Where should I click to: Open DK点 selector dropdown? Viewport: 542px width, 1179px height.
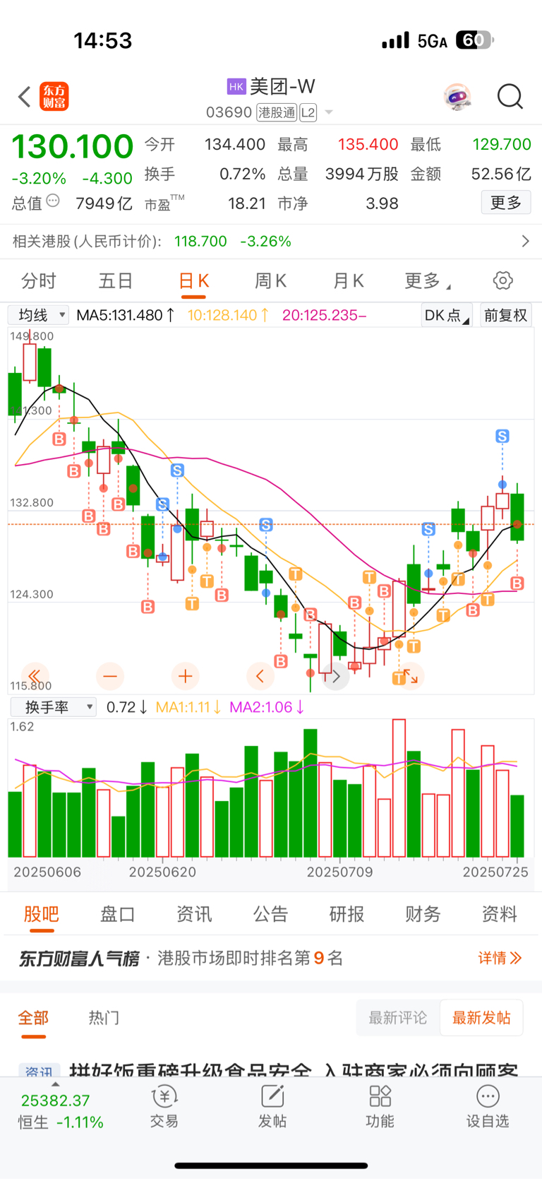click(x=447, y=315)
